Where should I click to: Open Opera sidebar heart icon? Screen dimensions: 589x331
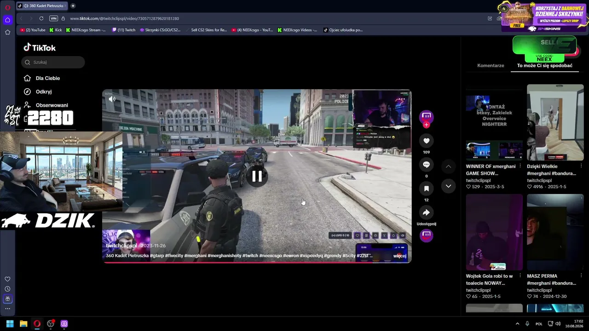click(x=7, y=279)
